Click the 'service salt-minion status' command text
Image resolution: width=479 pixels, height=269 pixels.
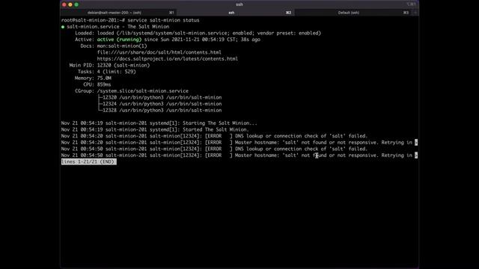coord(163,20)
